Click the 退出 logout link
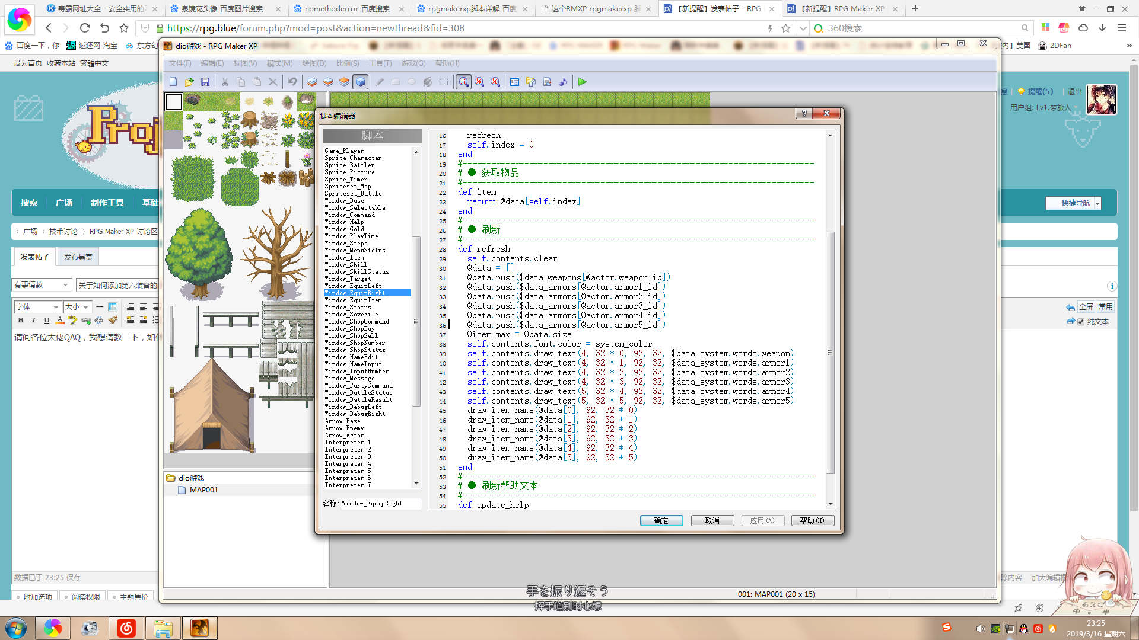 (1074, 92)
